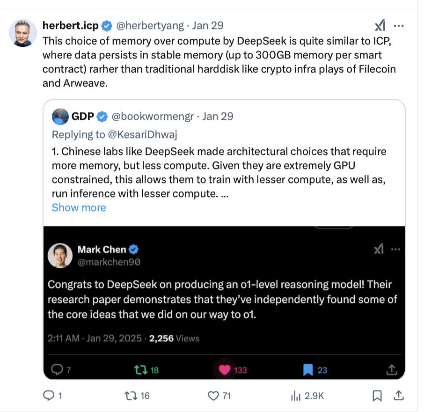Expand quoted tweet with Show more

(x=79, y=207)
